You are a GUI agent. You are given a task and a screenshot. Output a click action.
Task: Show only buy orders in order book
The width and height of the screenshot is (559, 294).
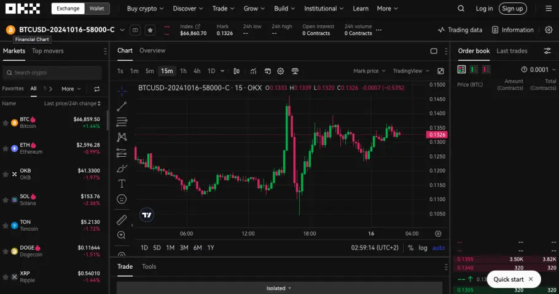click(474, 70)
